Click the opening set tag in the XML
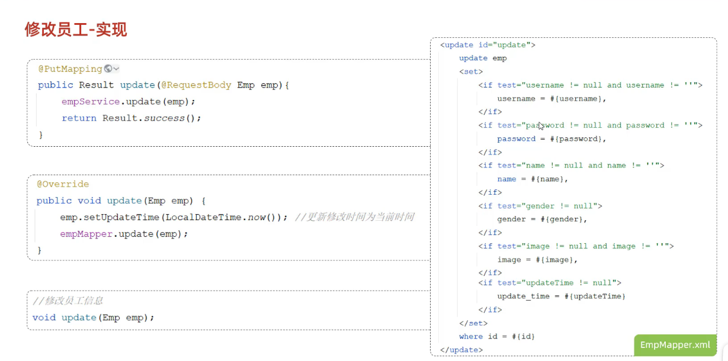 pyautogui.click(x=471, y=72)
